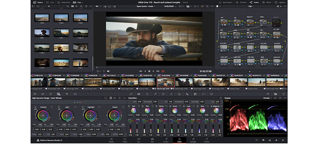Viewport: 316px width, 144px height.
Task: Stop playback in viewer
Action: 149,71
